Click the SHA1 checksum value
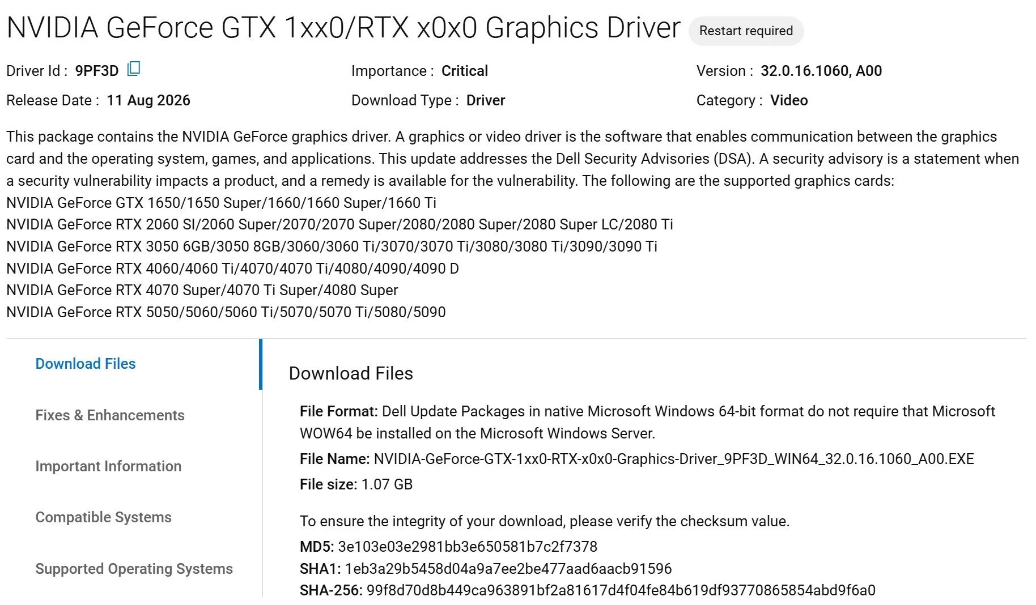The image size is (1036, 605). click(x=508, y=569)
